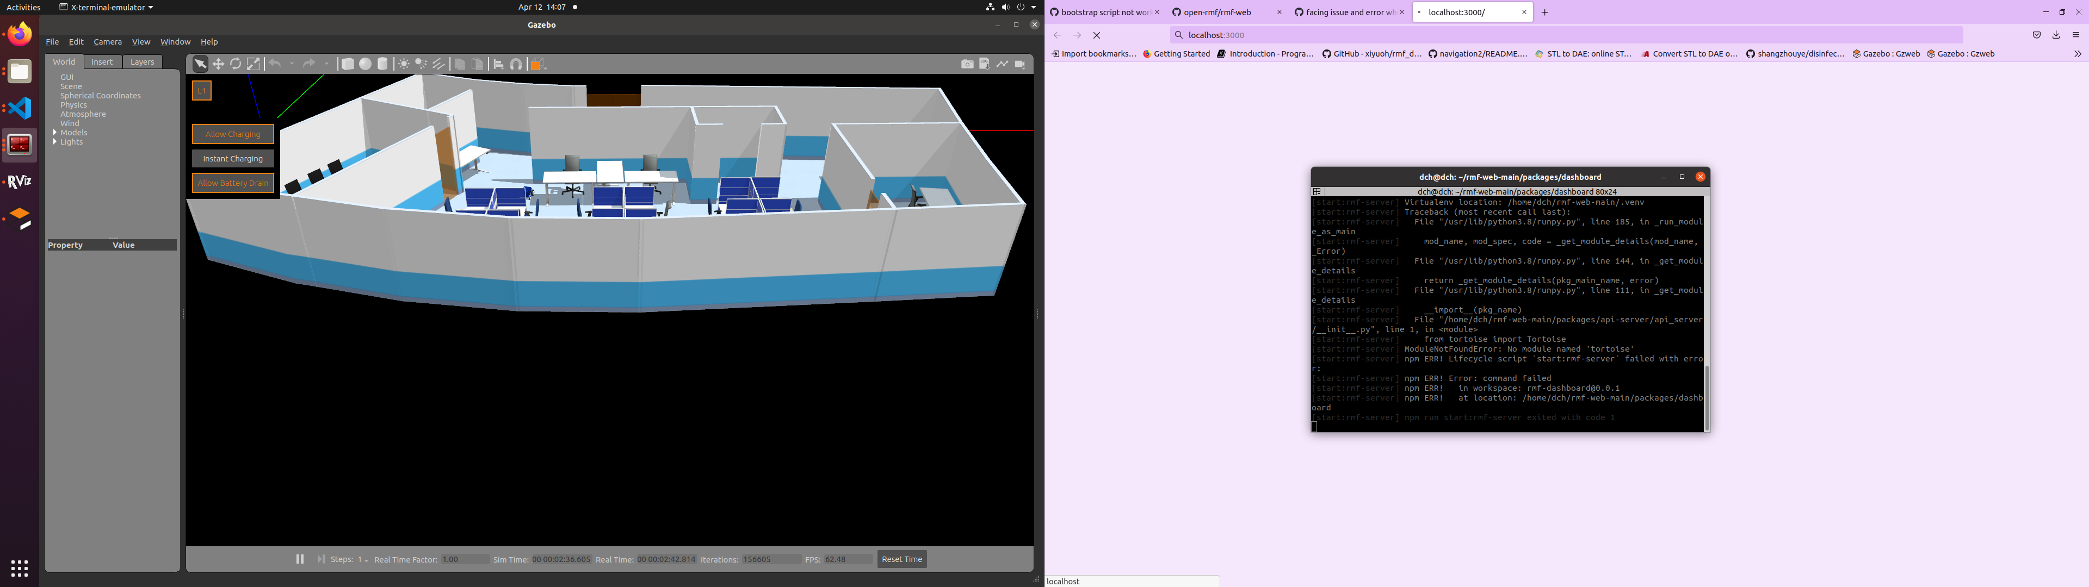This screenshot has height=587, width=2089.
Task: Insert a cylinder shape from toolbar
Action: tap(383, 64)
